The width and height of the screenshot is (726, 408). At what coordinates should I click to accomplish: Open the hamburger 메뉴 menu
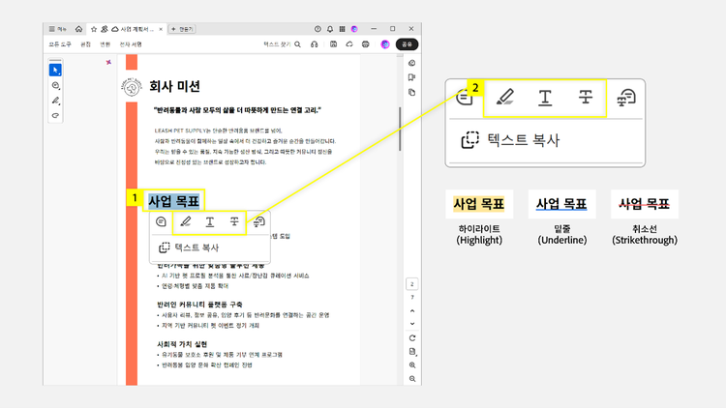57,29
